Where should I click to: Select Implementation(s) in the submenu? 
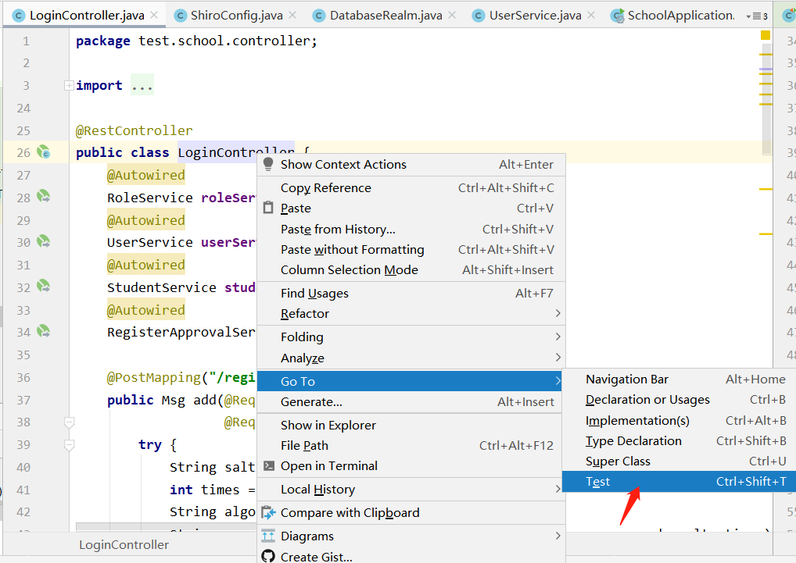click(679, 421)
